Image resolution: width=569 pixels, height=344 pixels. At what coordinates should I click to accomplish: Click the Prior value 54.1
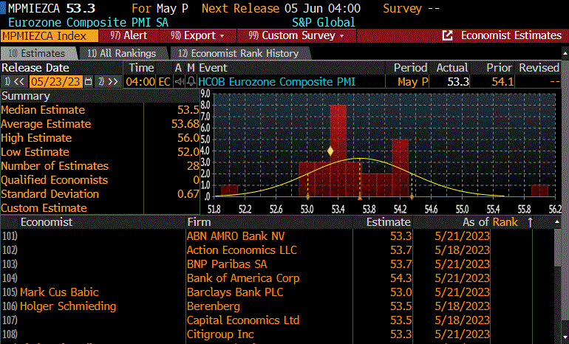(x=502, y=81)
